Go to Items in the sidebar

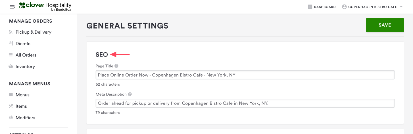(x=21, y=106)
